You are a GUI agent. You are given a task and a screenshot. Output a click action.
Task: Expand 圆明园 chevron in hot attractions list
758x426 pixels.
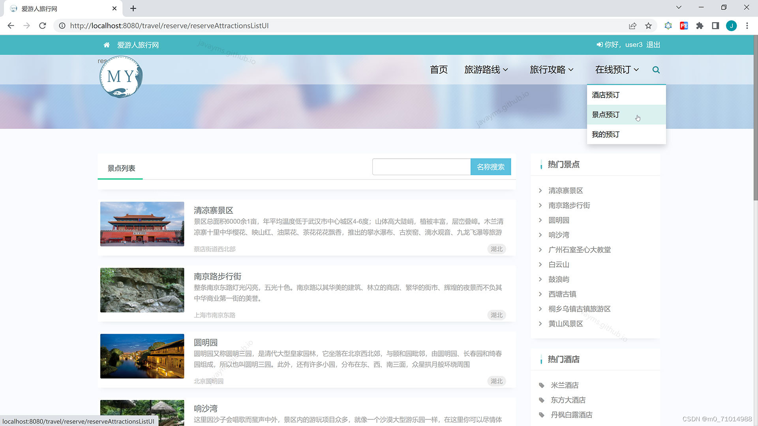point(540,220)
